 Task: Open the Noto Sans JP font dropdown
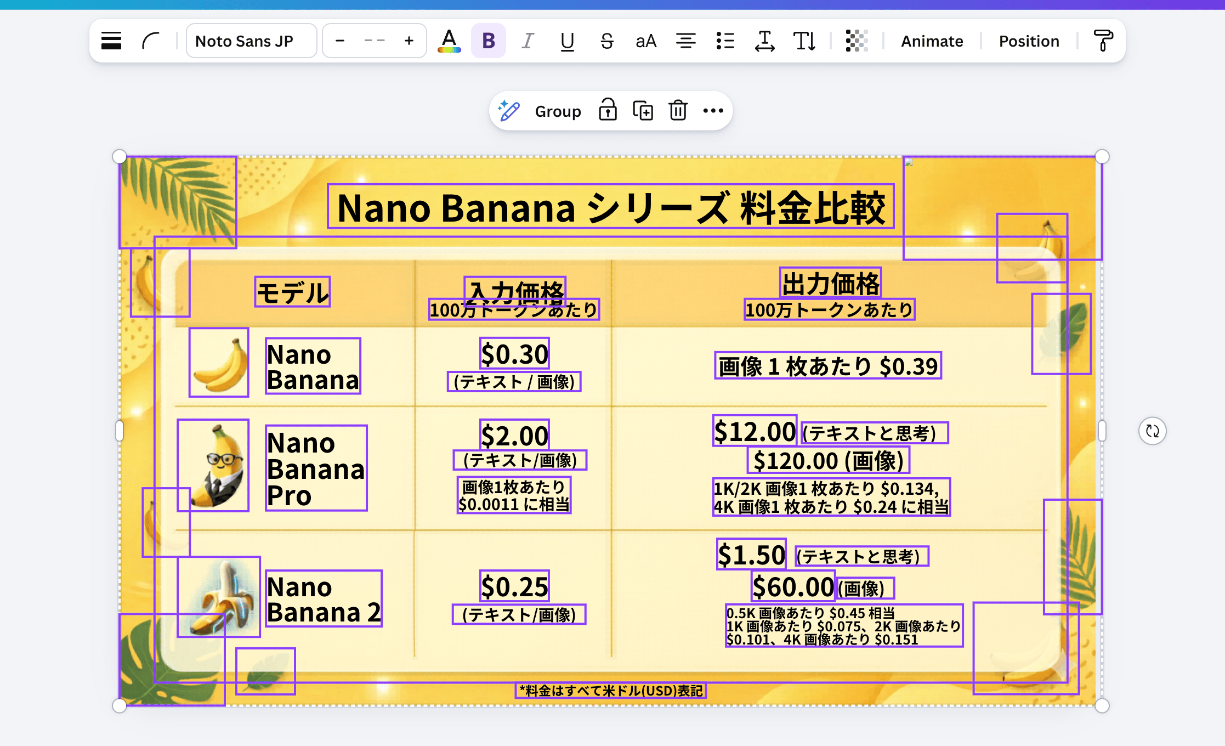click(251, 41)
